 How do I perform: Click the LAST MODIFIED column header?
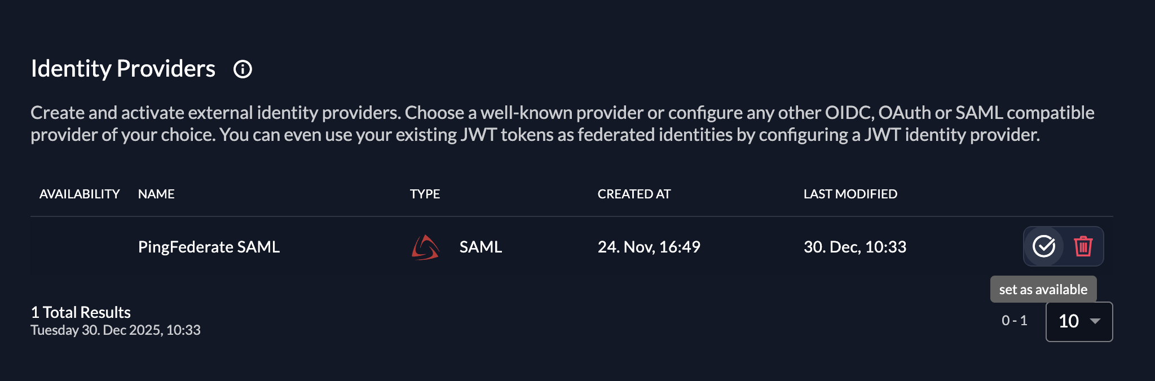[850, 194]
